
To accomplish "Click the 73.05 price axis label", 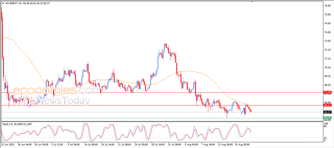I will (327, 41).
